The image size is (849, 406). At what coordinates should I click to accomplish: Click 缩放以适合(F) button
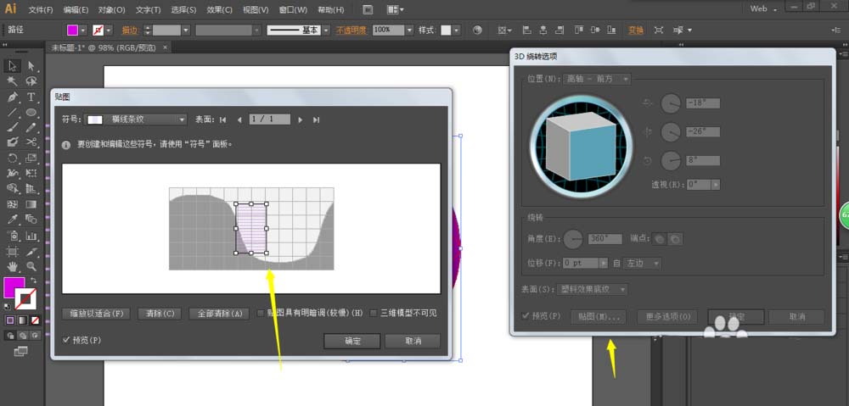tap(96, 313)
